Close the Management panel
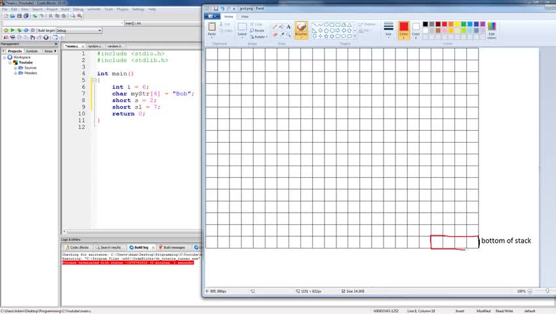This screenshot has width=556, height=314. tap(56, 44)
